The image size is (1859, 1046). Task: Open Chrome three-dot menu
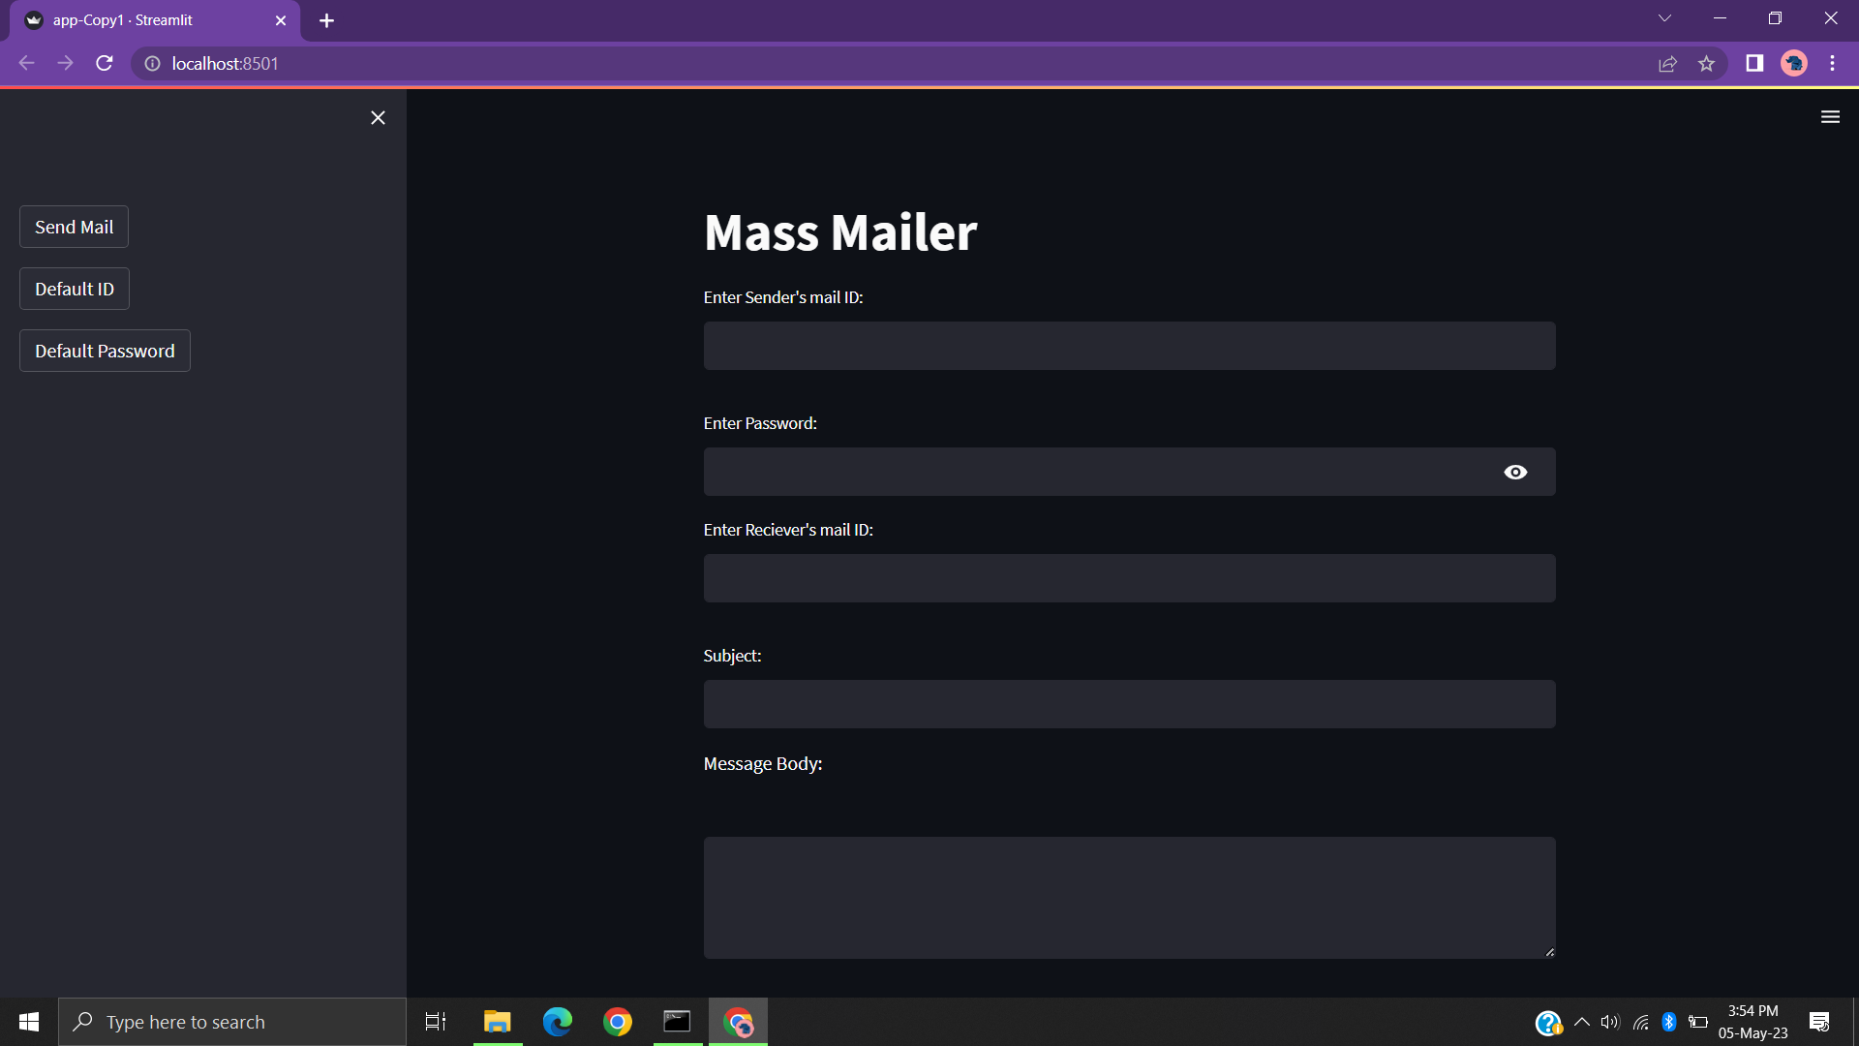[1832, 63]
